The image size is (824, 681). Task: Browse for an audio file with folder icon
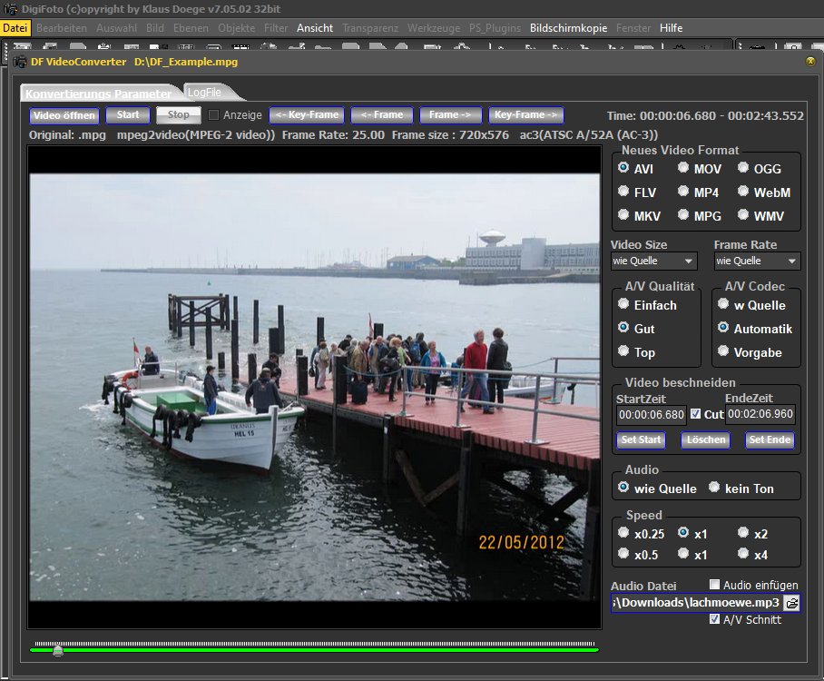click(791, 603)
